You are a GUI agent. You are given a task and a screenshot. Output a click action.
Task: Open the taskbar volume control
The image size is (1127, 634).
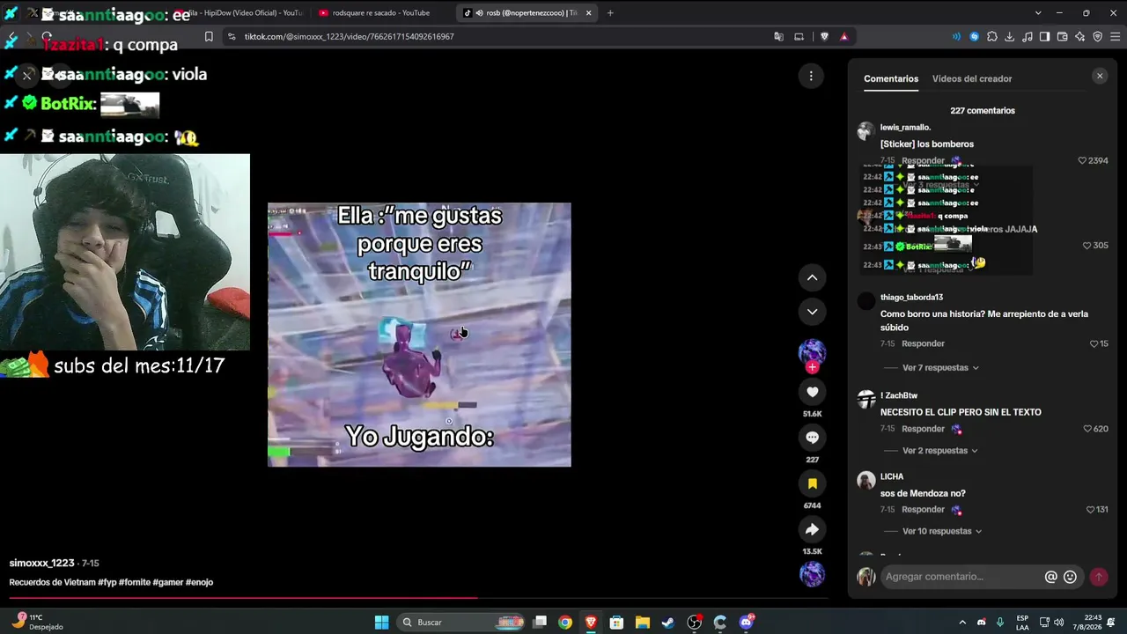[x=1058, y=623]
